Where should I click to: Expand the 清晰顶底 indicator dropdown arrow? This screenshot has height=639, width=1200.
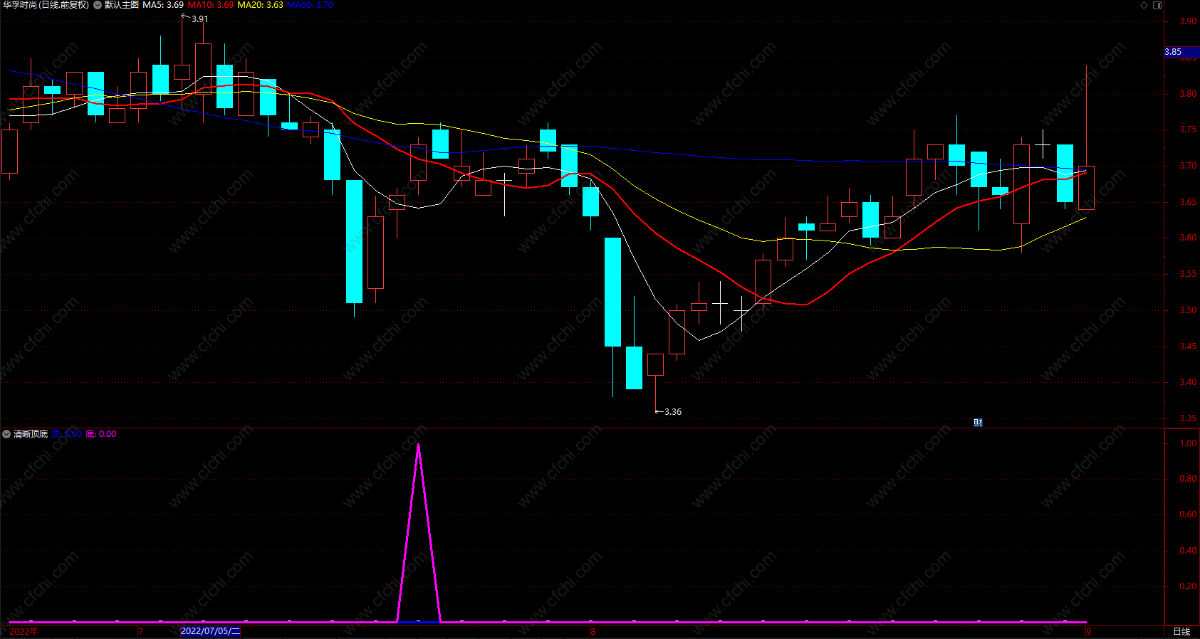coord(6,434)
